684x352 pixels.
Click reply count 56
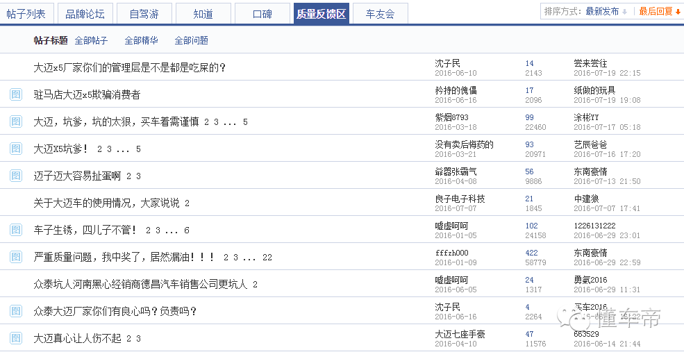coord(530,171)
